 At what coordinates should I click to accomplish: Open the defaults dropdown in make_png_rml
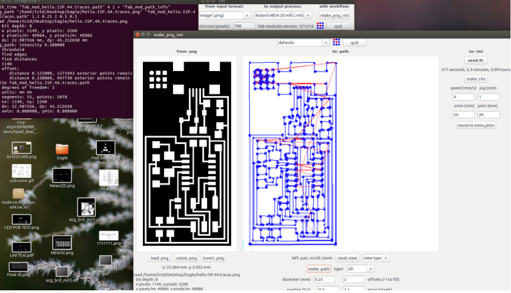click(x=303, y=42)
